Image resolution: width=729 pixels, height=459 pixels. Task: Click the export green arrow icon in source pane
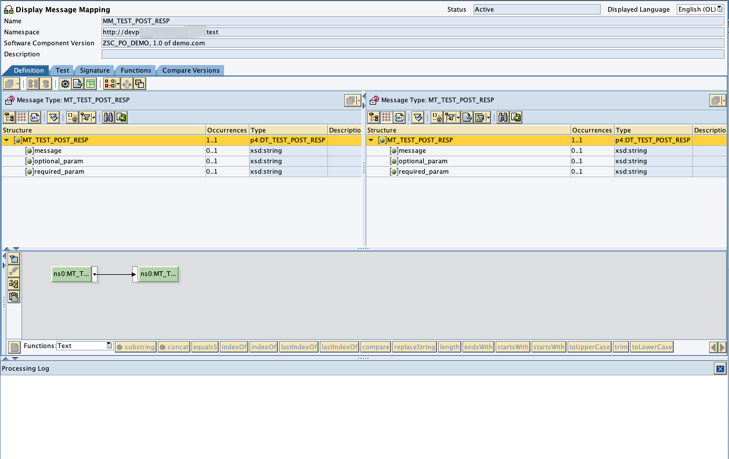point(121,117)
